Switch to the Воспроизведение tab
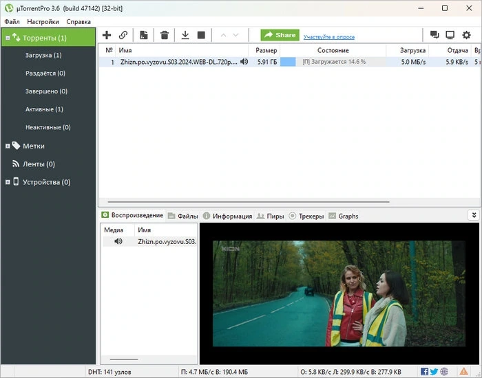 132,215
